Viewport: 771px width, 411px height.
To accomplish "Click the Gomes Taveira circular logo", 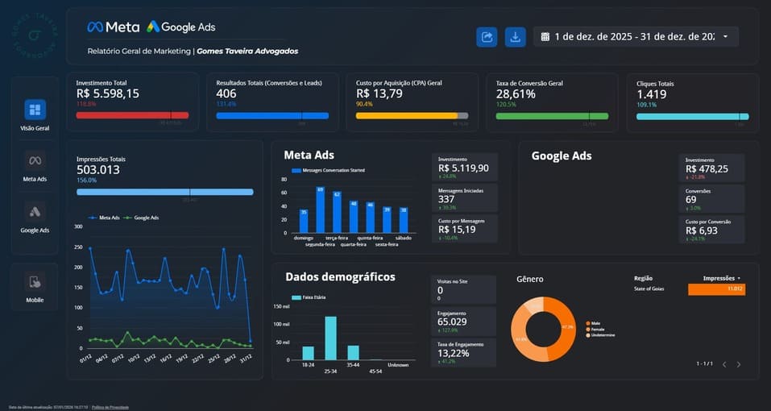I will pyautogui.click(x=35, y=35).
